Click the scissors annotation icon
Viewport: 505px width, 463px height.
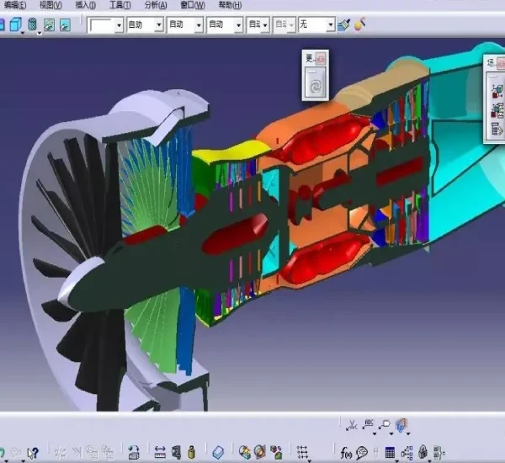pyautogui.click(x=352, y=425)
